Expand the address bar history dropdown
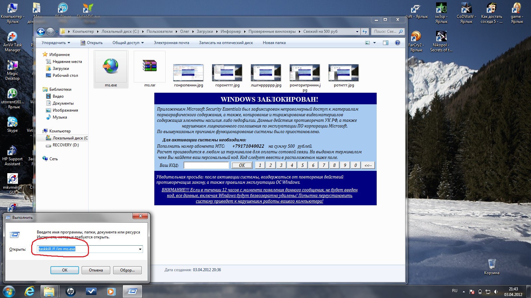 pyautogui.click(x=357, y=32)
